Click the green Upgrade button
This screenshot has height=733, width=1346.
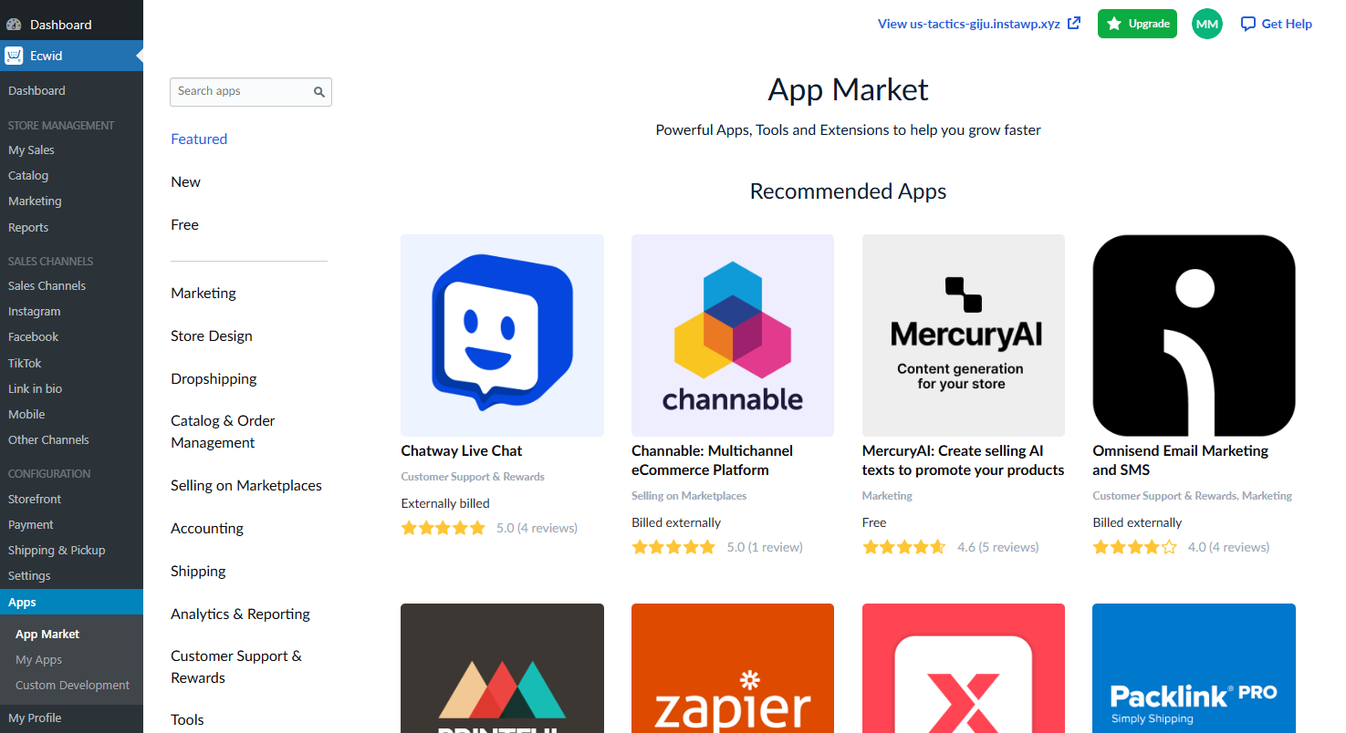coord(1137,25)
